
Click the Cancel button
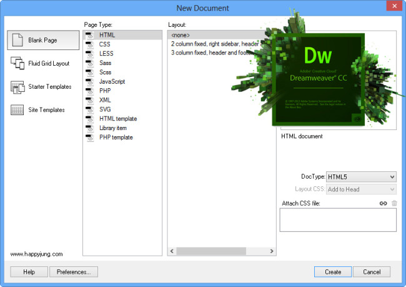(x=372, y=272)
